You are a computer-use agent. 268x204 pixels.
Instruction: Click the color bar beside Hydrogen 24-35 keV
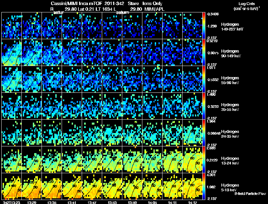[x=204, y=133]
